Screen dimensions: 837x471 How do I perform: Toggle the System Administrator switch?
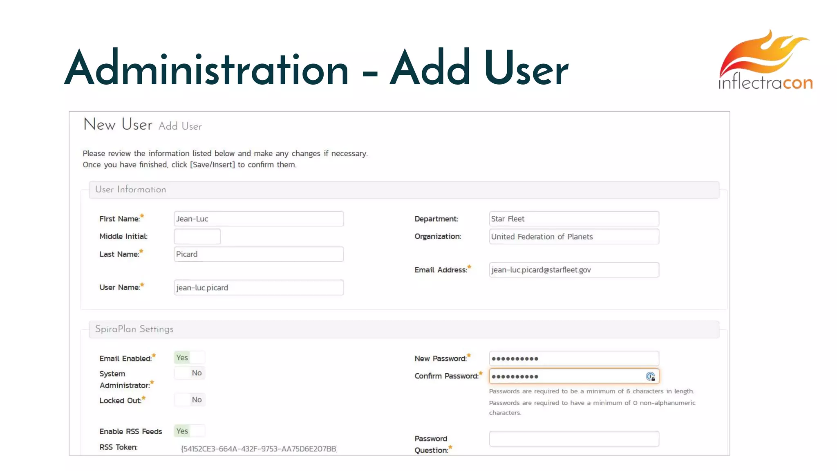[189, 373]
